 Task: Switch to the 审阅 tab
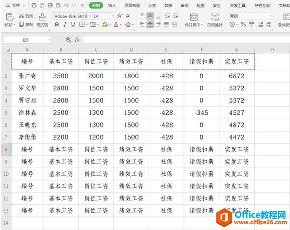184,5
